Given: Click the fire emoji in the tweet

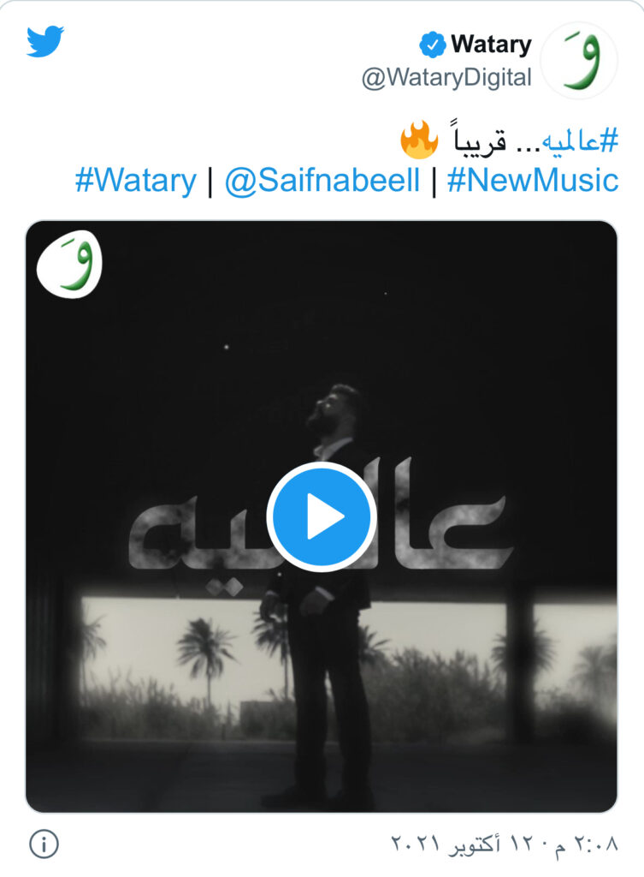Looking at the screenshot, I should pos(419,140).
